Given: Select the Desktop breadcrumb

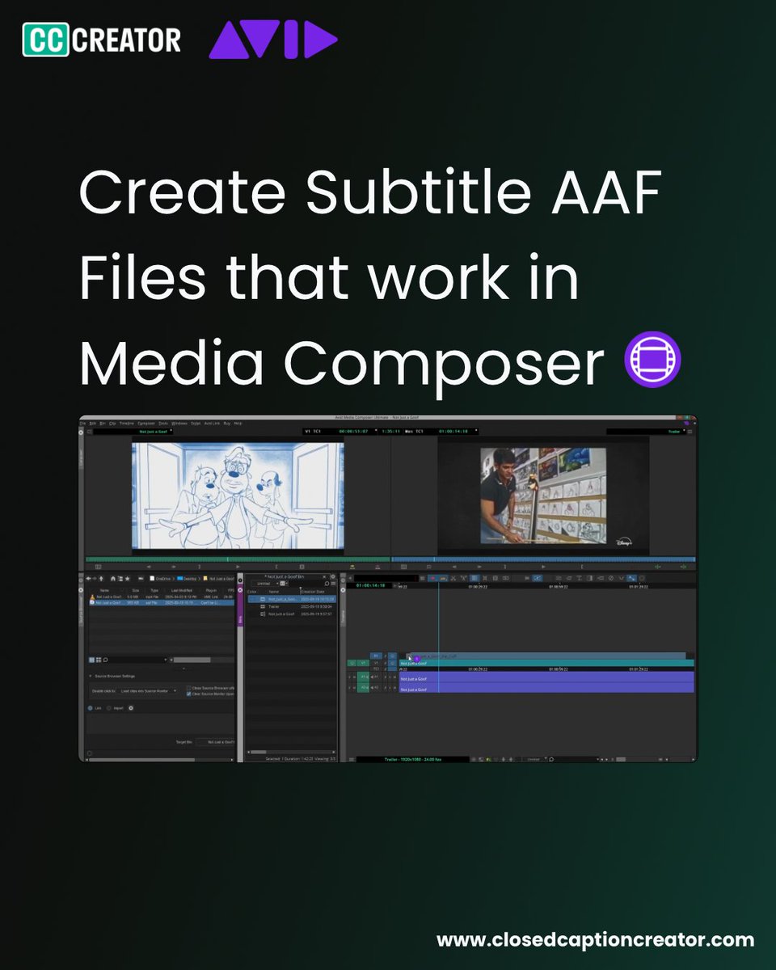Looking at the screenshot, I should [x=188, y=579].
